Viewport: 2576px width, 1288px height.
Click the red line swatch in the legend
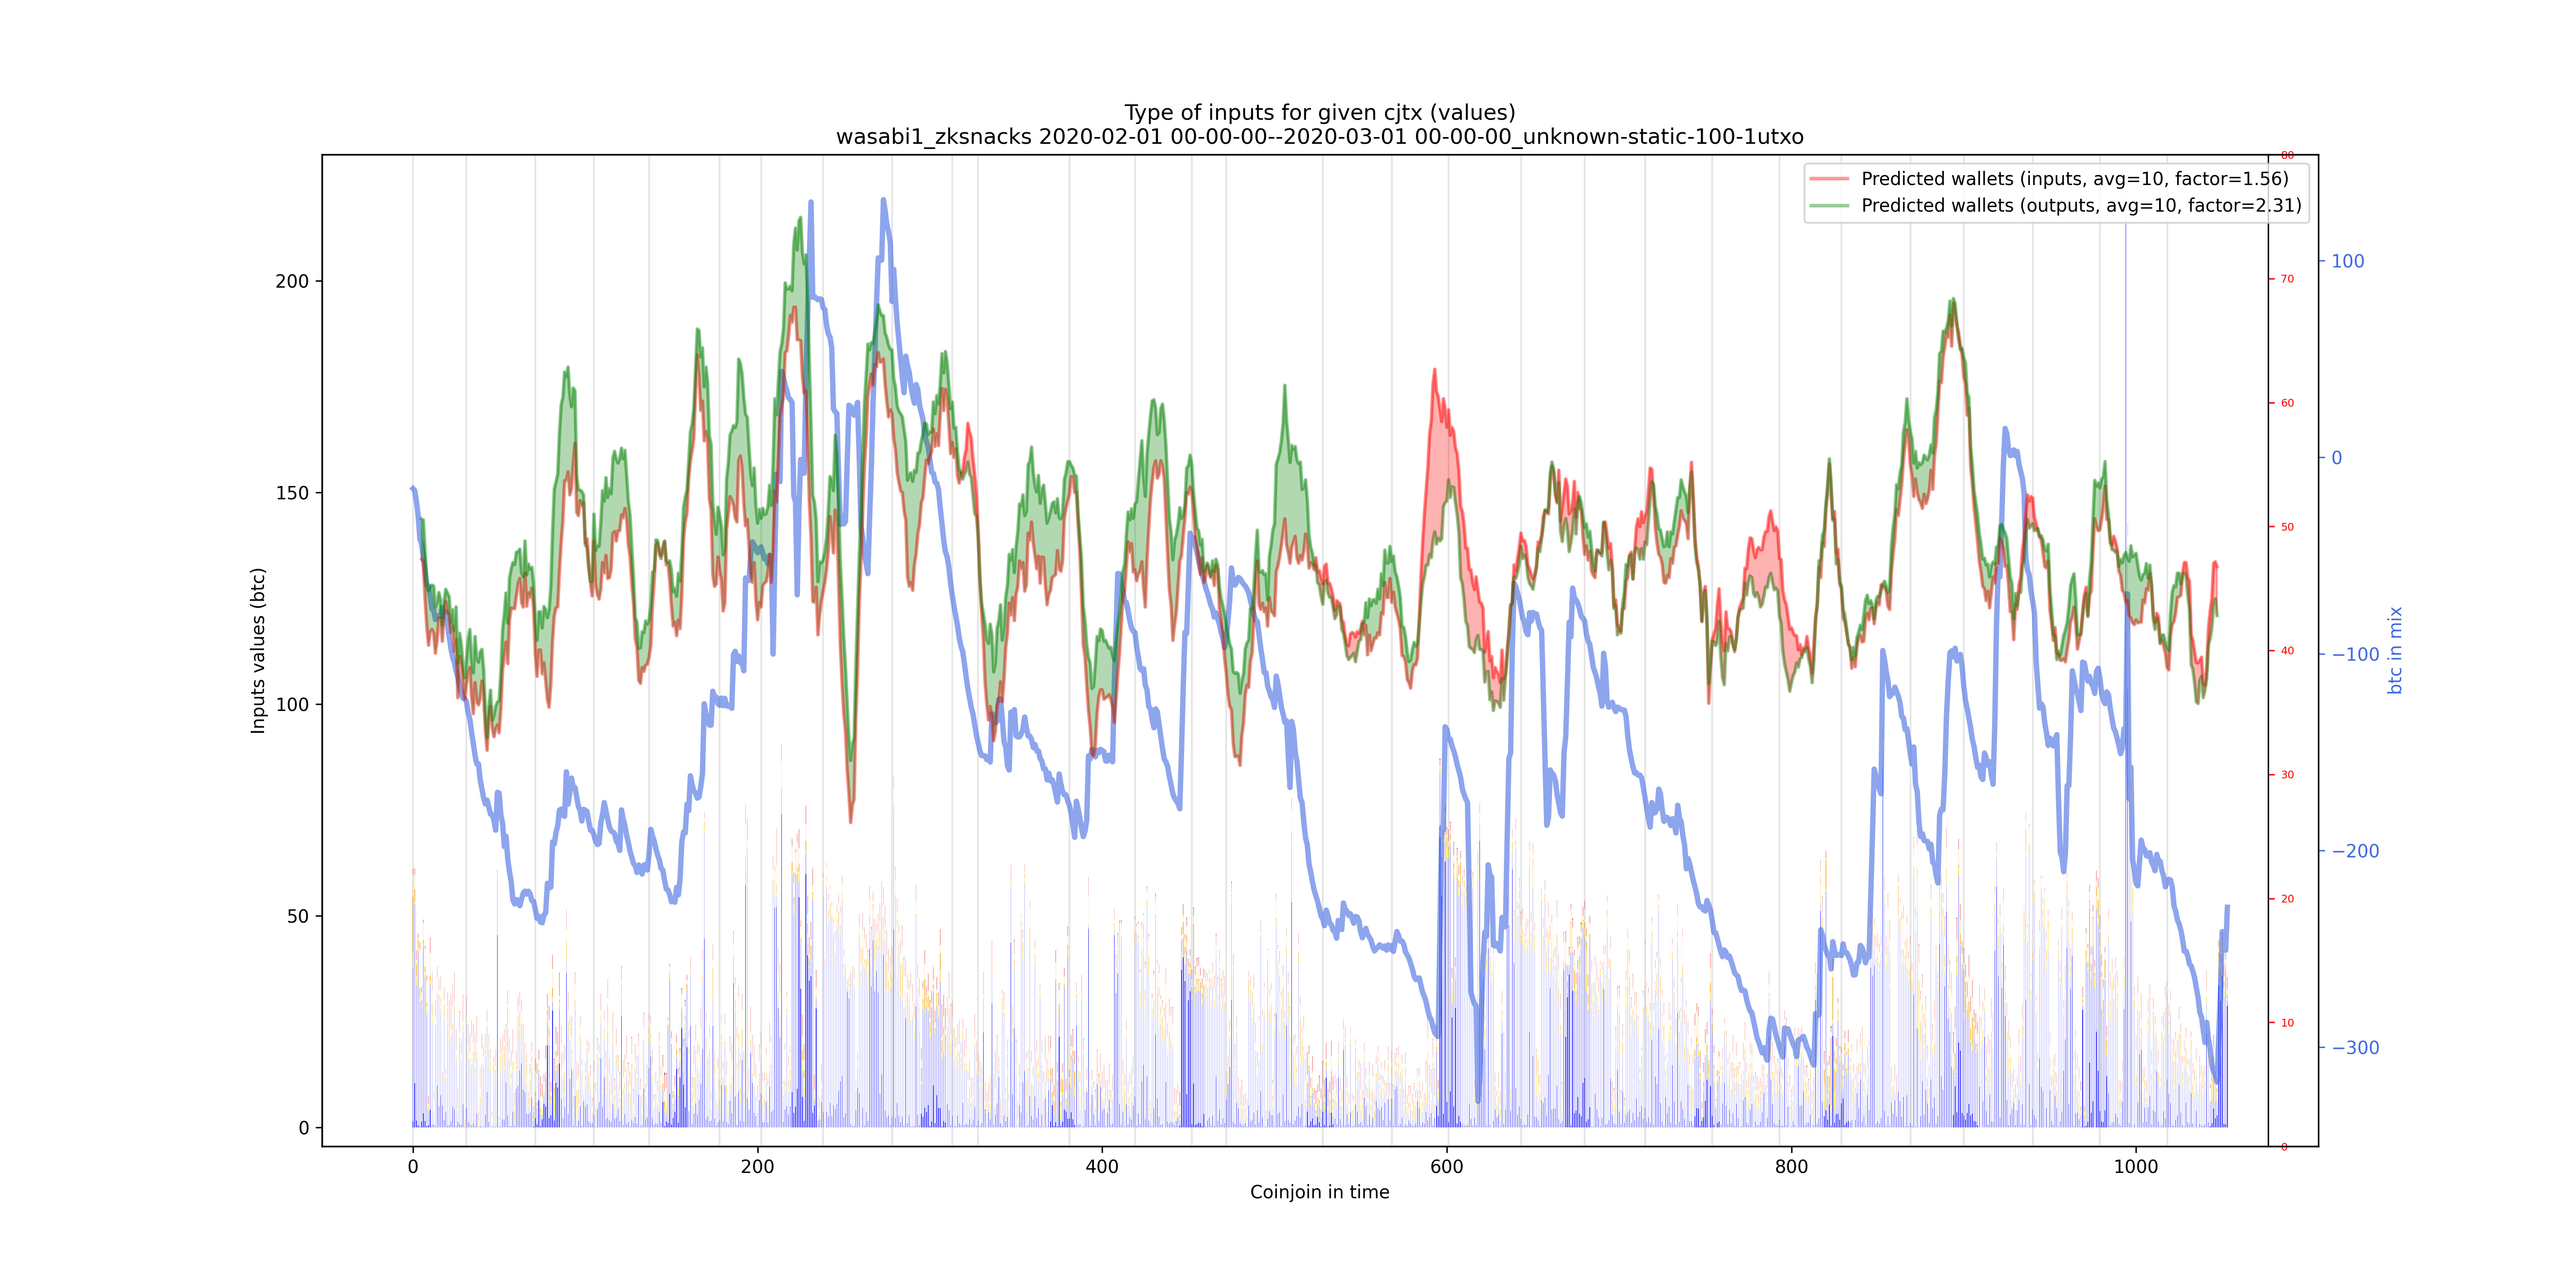click(x=1829, y=179)
